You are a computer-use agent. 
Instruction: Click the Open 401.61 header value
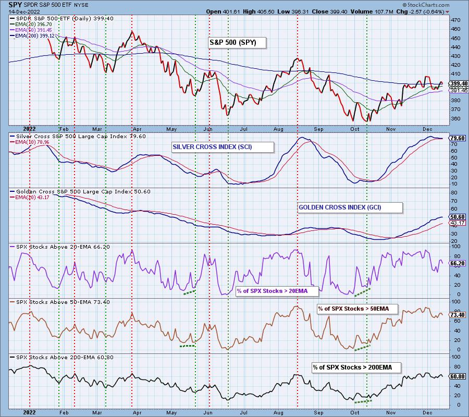pyautogui.click(x=222, y=11)
